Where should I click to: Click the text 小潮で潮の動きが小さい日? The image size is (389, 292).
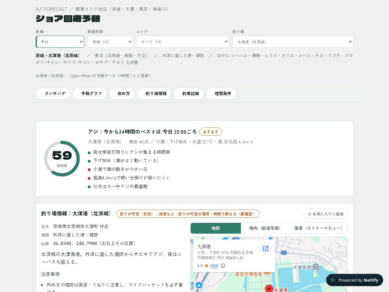tap(120, 169)
